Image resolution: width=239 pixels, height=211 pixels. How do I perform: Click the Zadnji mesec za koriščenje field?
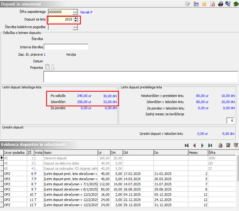click(230, 120)
